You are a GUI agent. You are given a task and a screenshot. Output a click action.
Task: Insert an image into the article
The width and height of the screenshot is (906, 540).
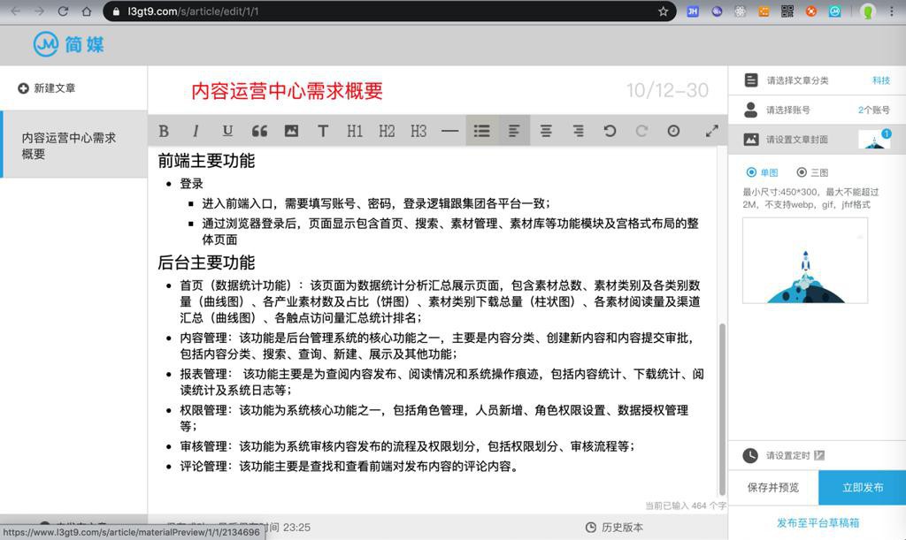[291, 131]
